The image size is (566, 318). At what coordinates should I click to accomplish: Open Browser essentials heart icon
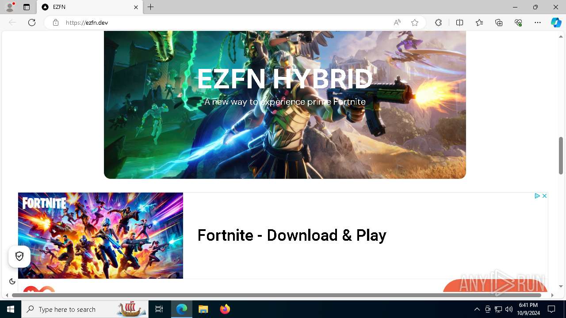pyautogui.click(x=518, y=23)
